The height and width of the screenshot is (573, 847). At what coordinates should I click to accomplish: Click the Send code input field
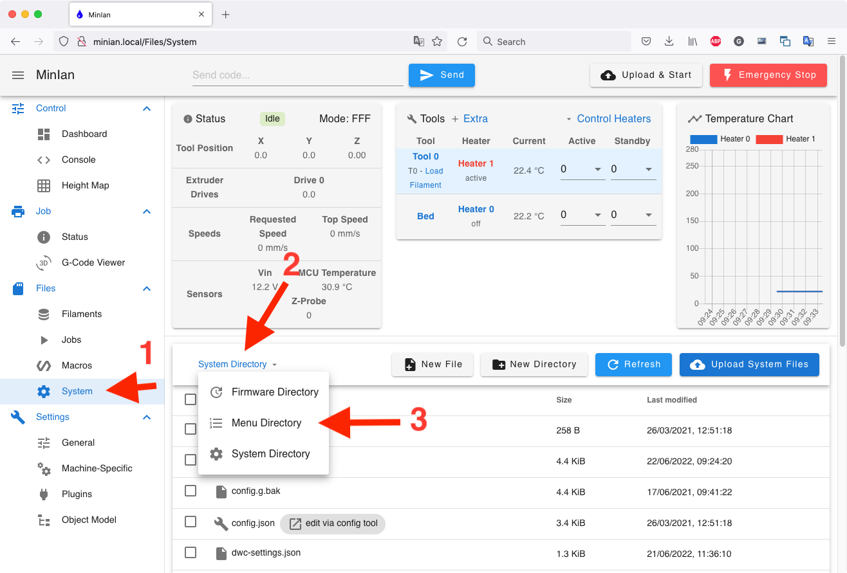coord(297,75)
